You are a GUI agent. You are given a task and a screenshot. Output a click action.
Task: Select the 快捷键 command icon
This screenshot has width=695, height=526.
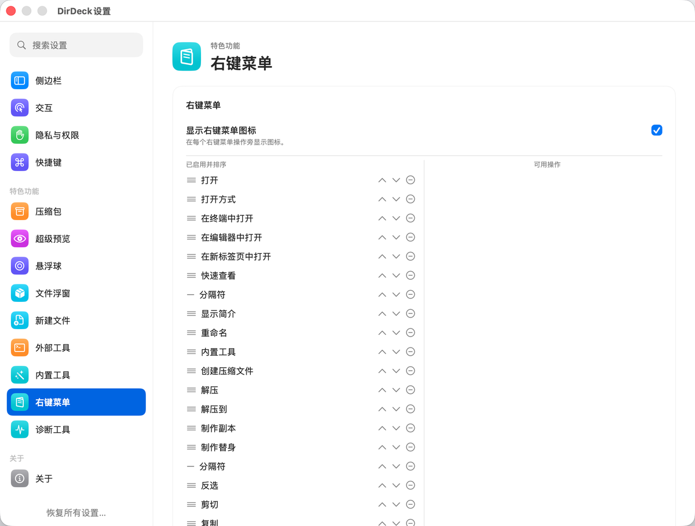20,162
